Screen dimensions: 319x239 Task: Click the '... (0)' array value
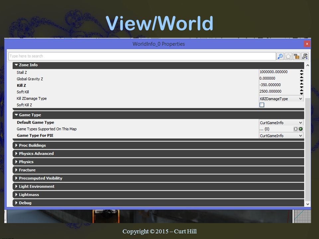tap(265, 129)
